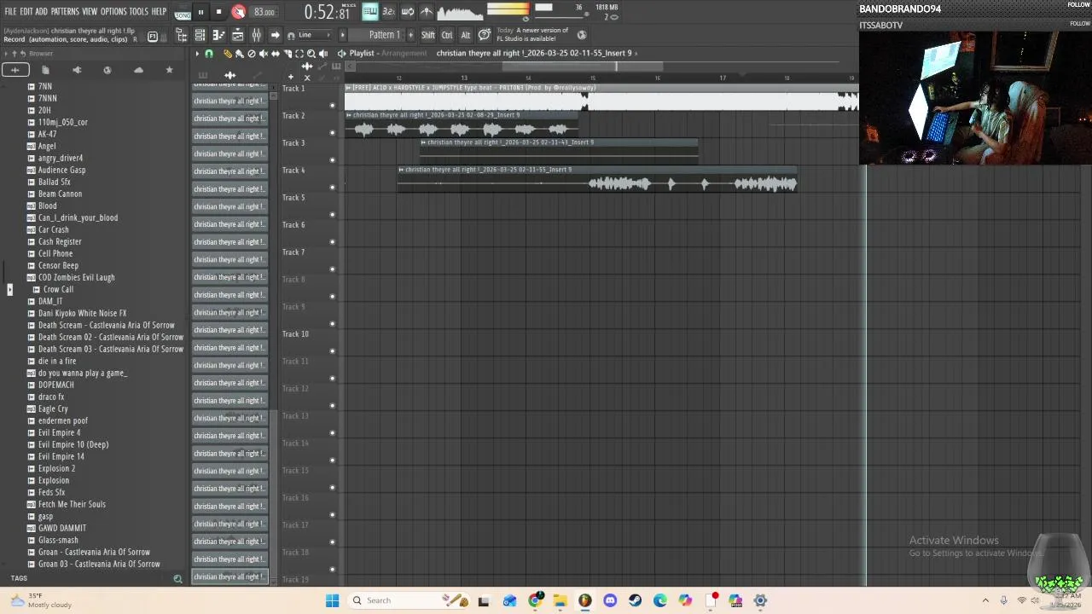
Task: Select the Playlist playback speaker tool
Action: [323, 54]
